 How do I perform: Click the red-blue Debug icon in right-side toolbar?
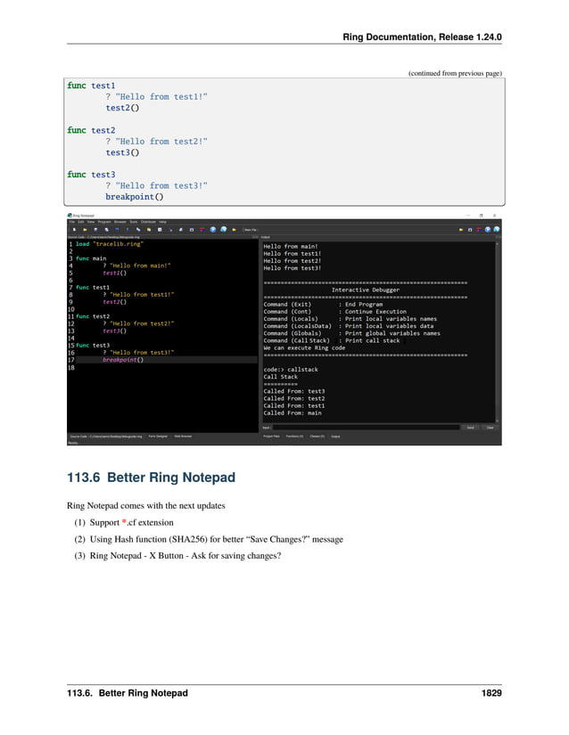point(478,230)
